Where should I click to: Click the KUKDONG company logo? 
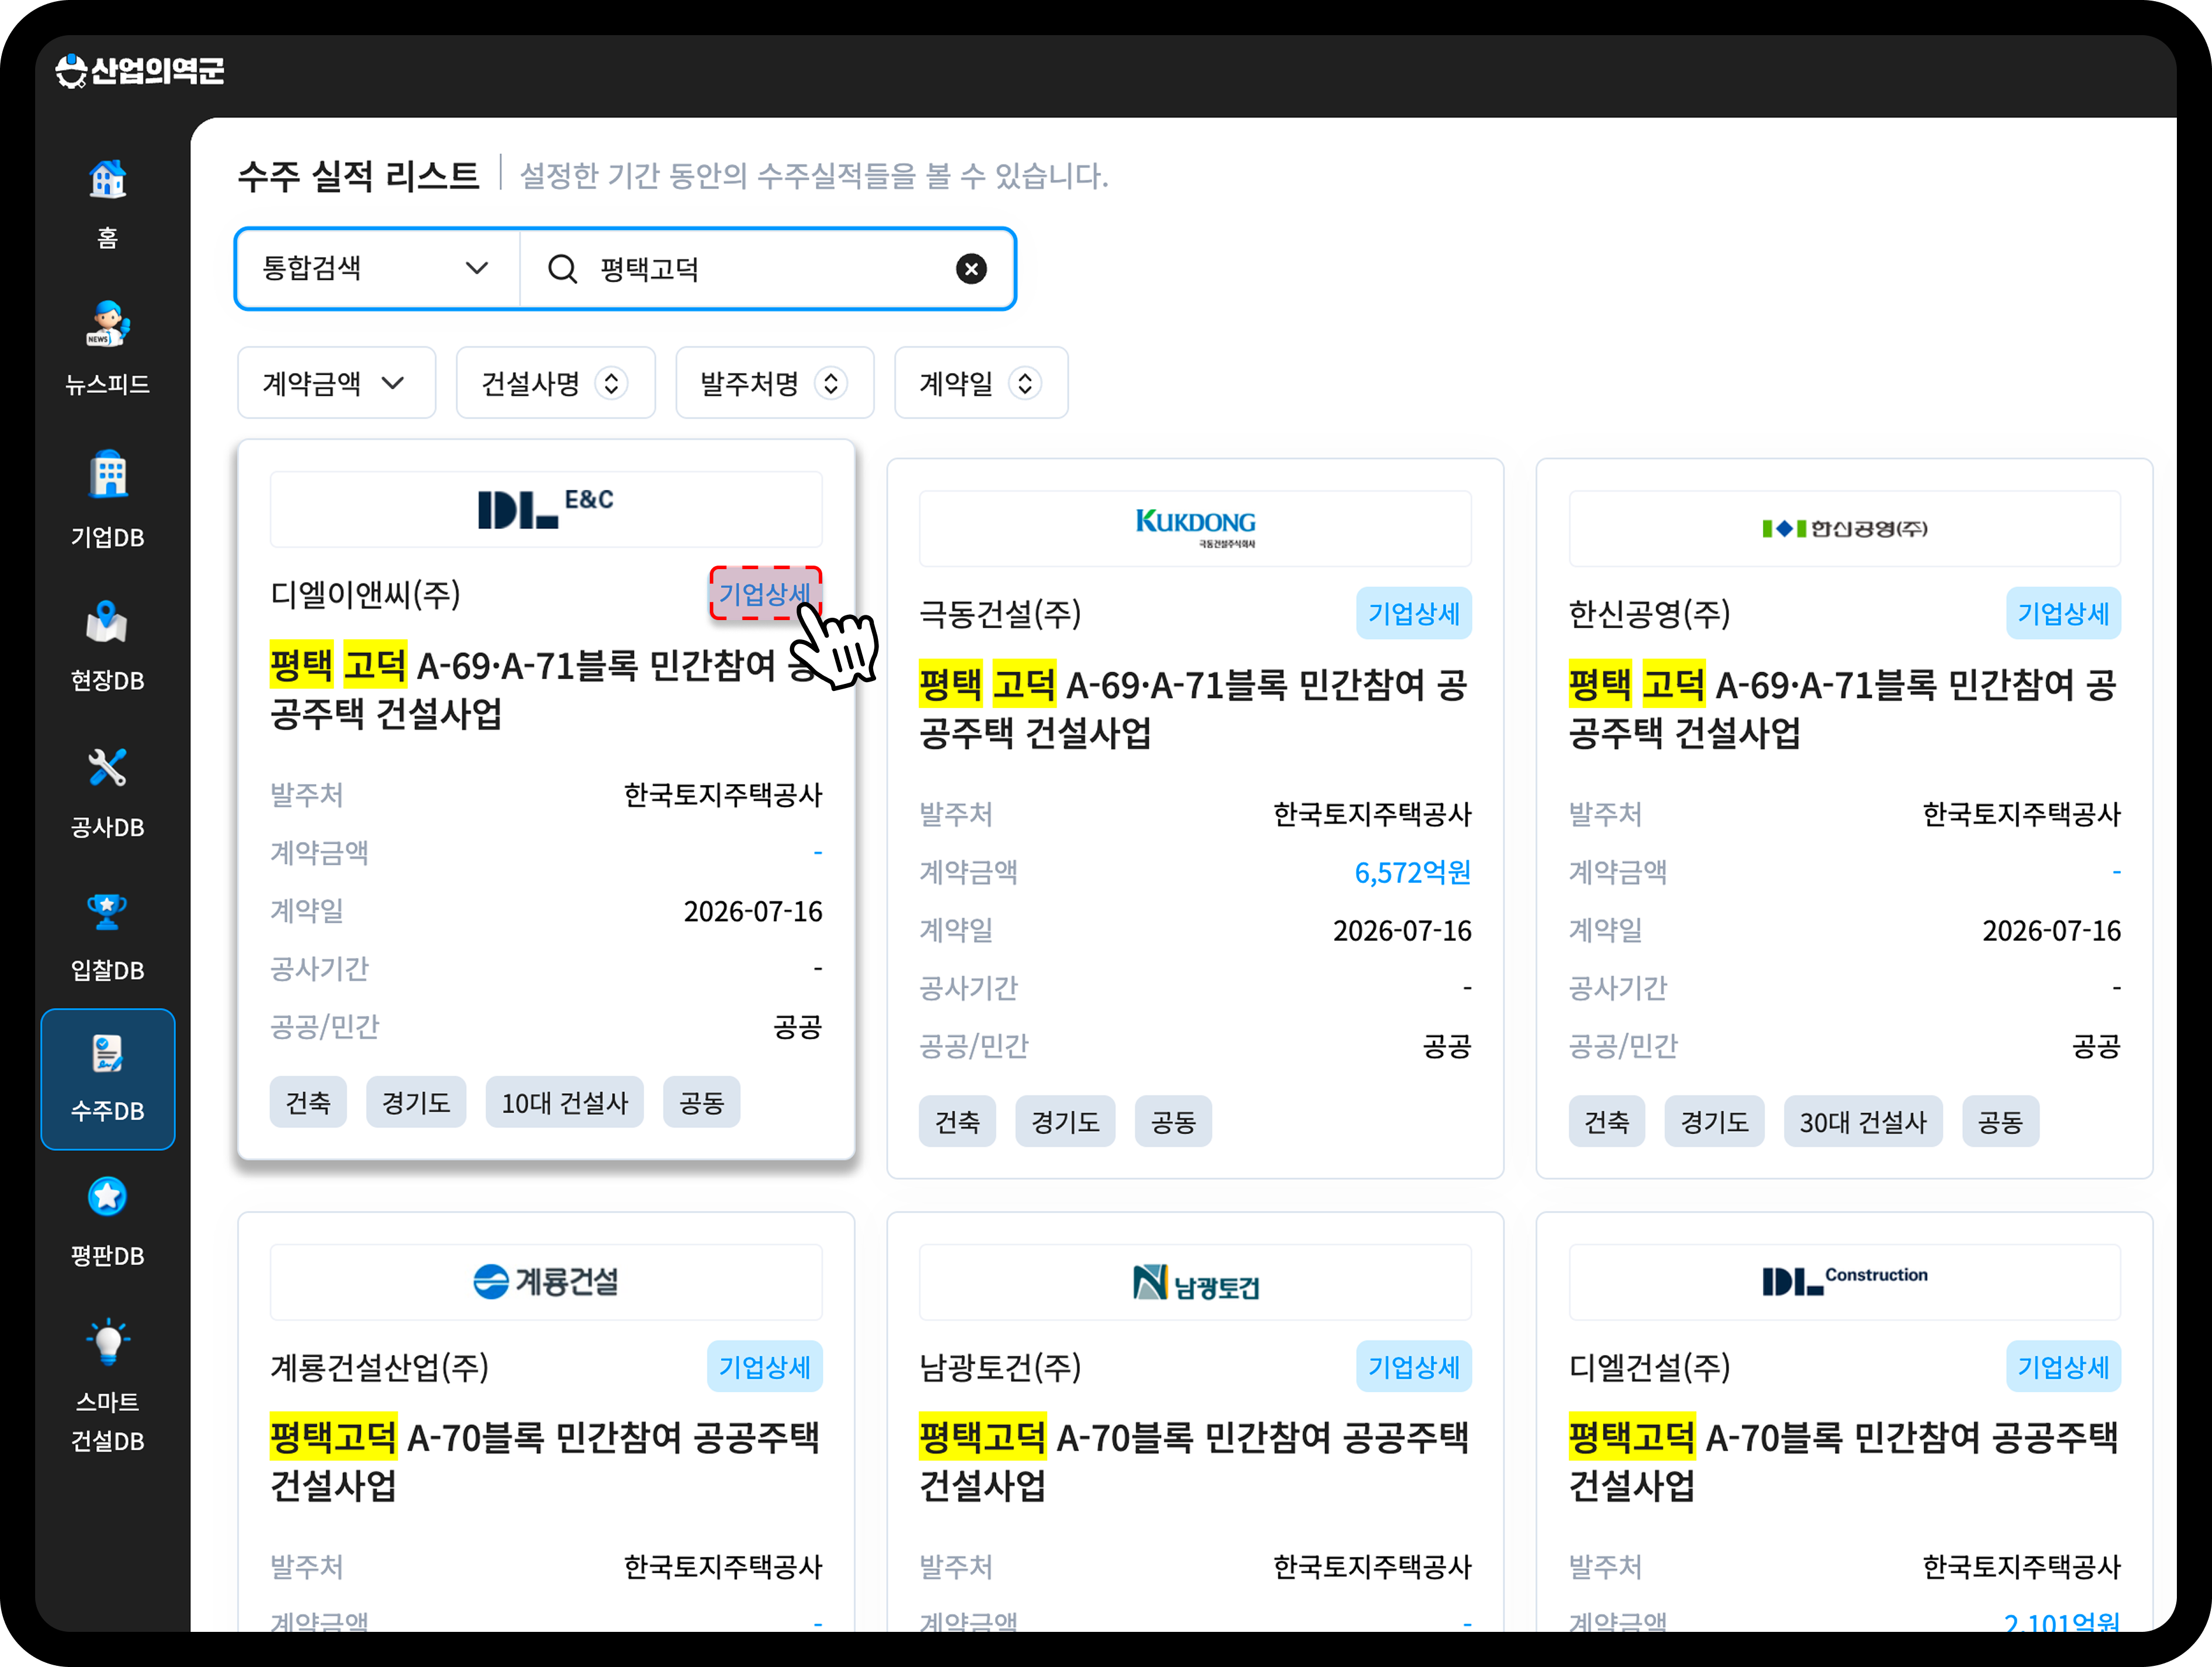pyautogui.click(x=1195, y=528)
